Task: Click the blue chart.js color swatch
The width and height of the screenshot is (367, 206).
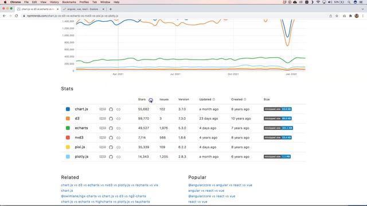Action: click(68, 109)
